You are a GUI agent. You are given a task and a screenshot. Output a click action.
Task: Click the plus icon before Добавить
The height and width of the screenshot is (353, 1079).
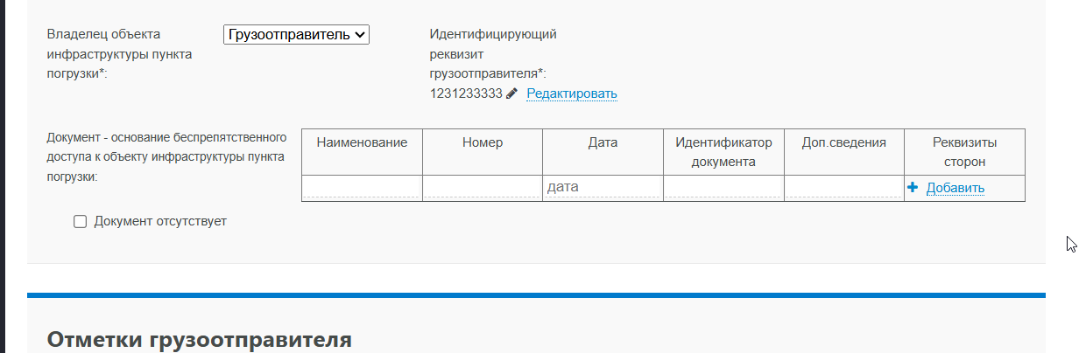coord(913,187)
